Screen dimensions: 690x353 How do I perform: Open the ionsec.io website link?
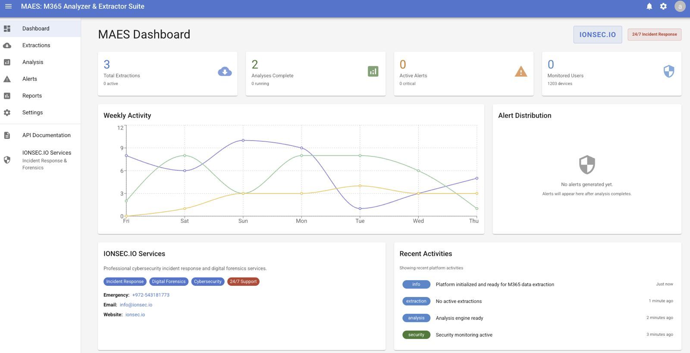coord(135,315)
